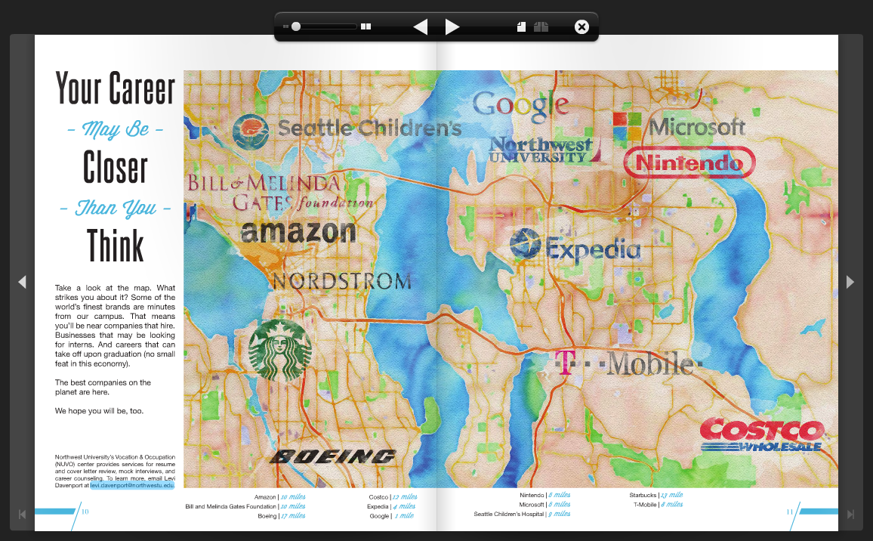Click the previous page arrow in the toolbar
873x541 pixels.
[421, 26]
